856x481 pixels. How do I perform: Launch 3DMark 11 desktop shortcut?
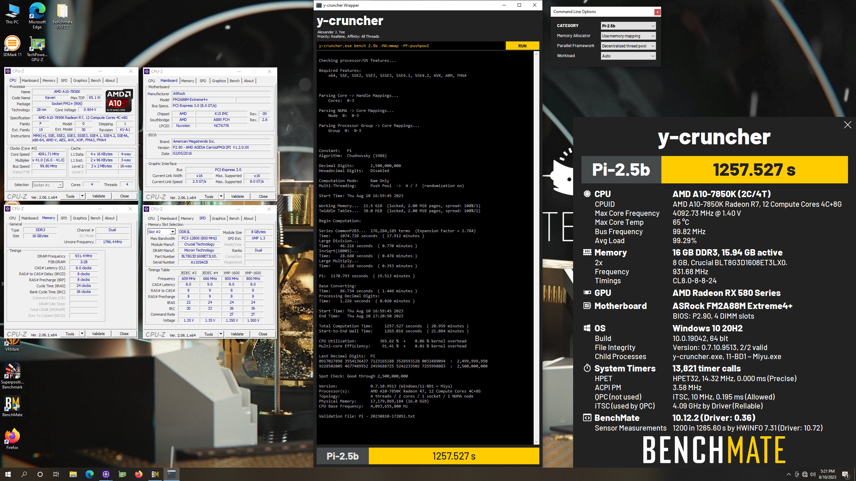click(x=12, y=46)
